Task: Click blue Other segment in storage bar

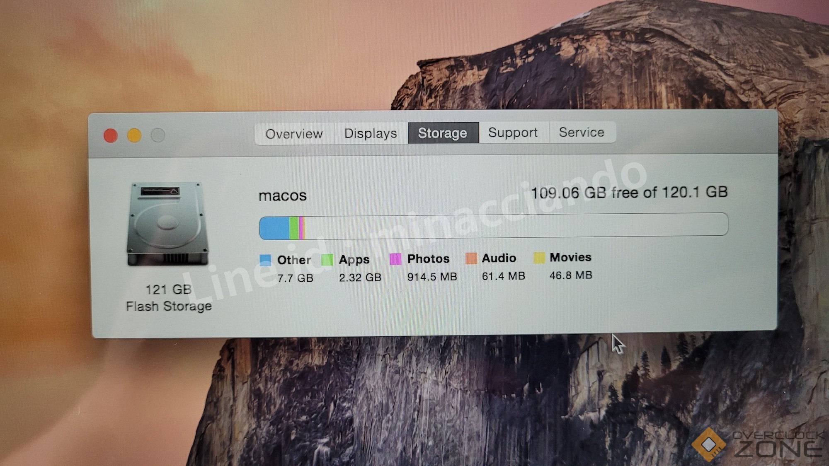Action: point(274,228)
